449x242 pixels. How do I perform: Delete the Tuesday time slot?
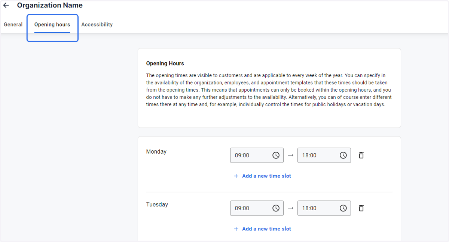pyautogui.click(x=361, y=208)
